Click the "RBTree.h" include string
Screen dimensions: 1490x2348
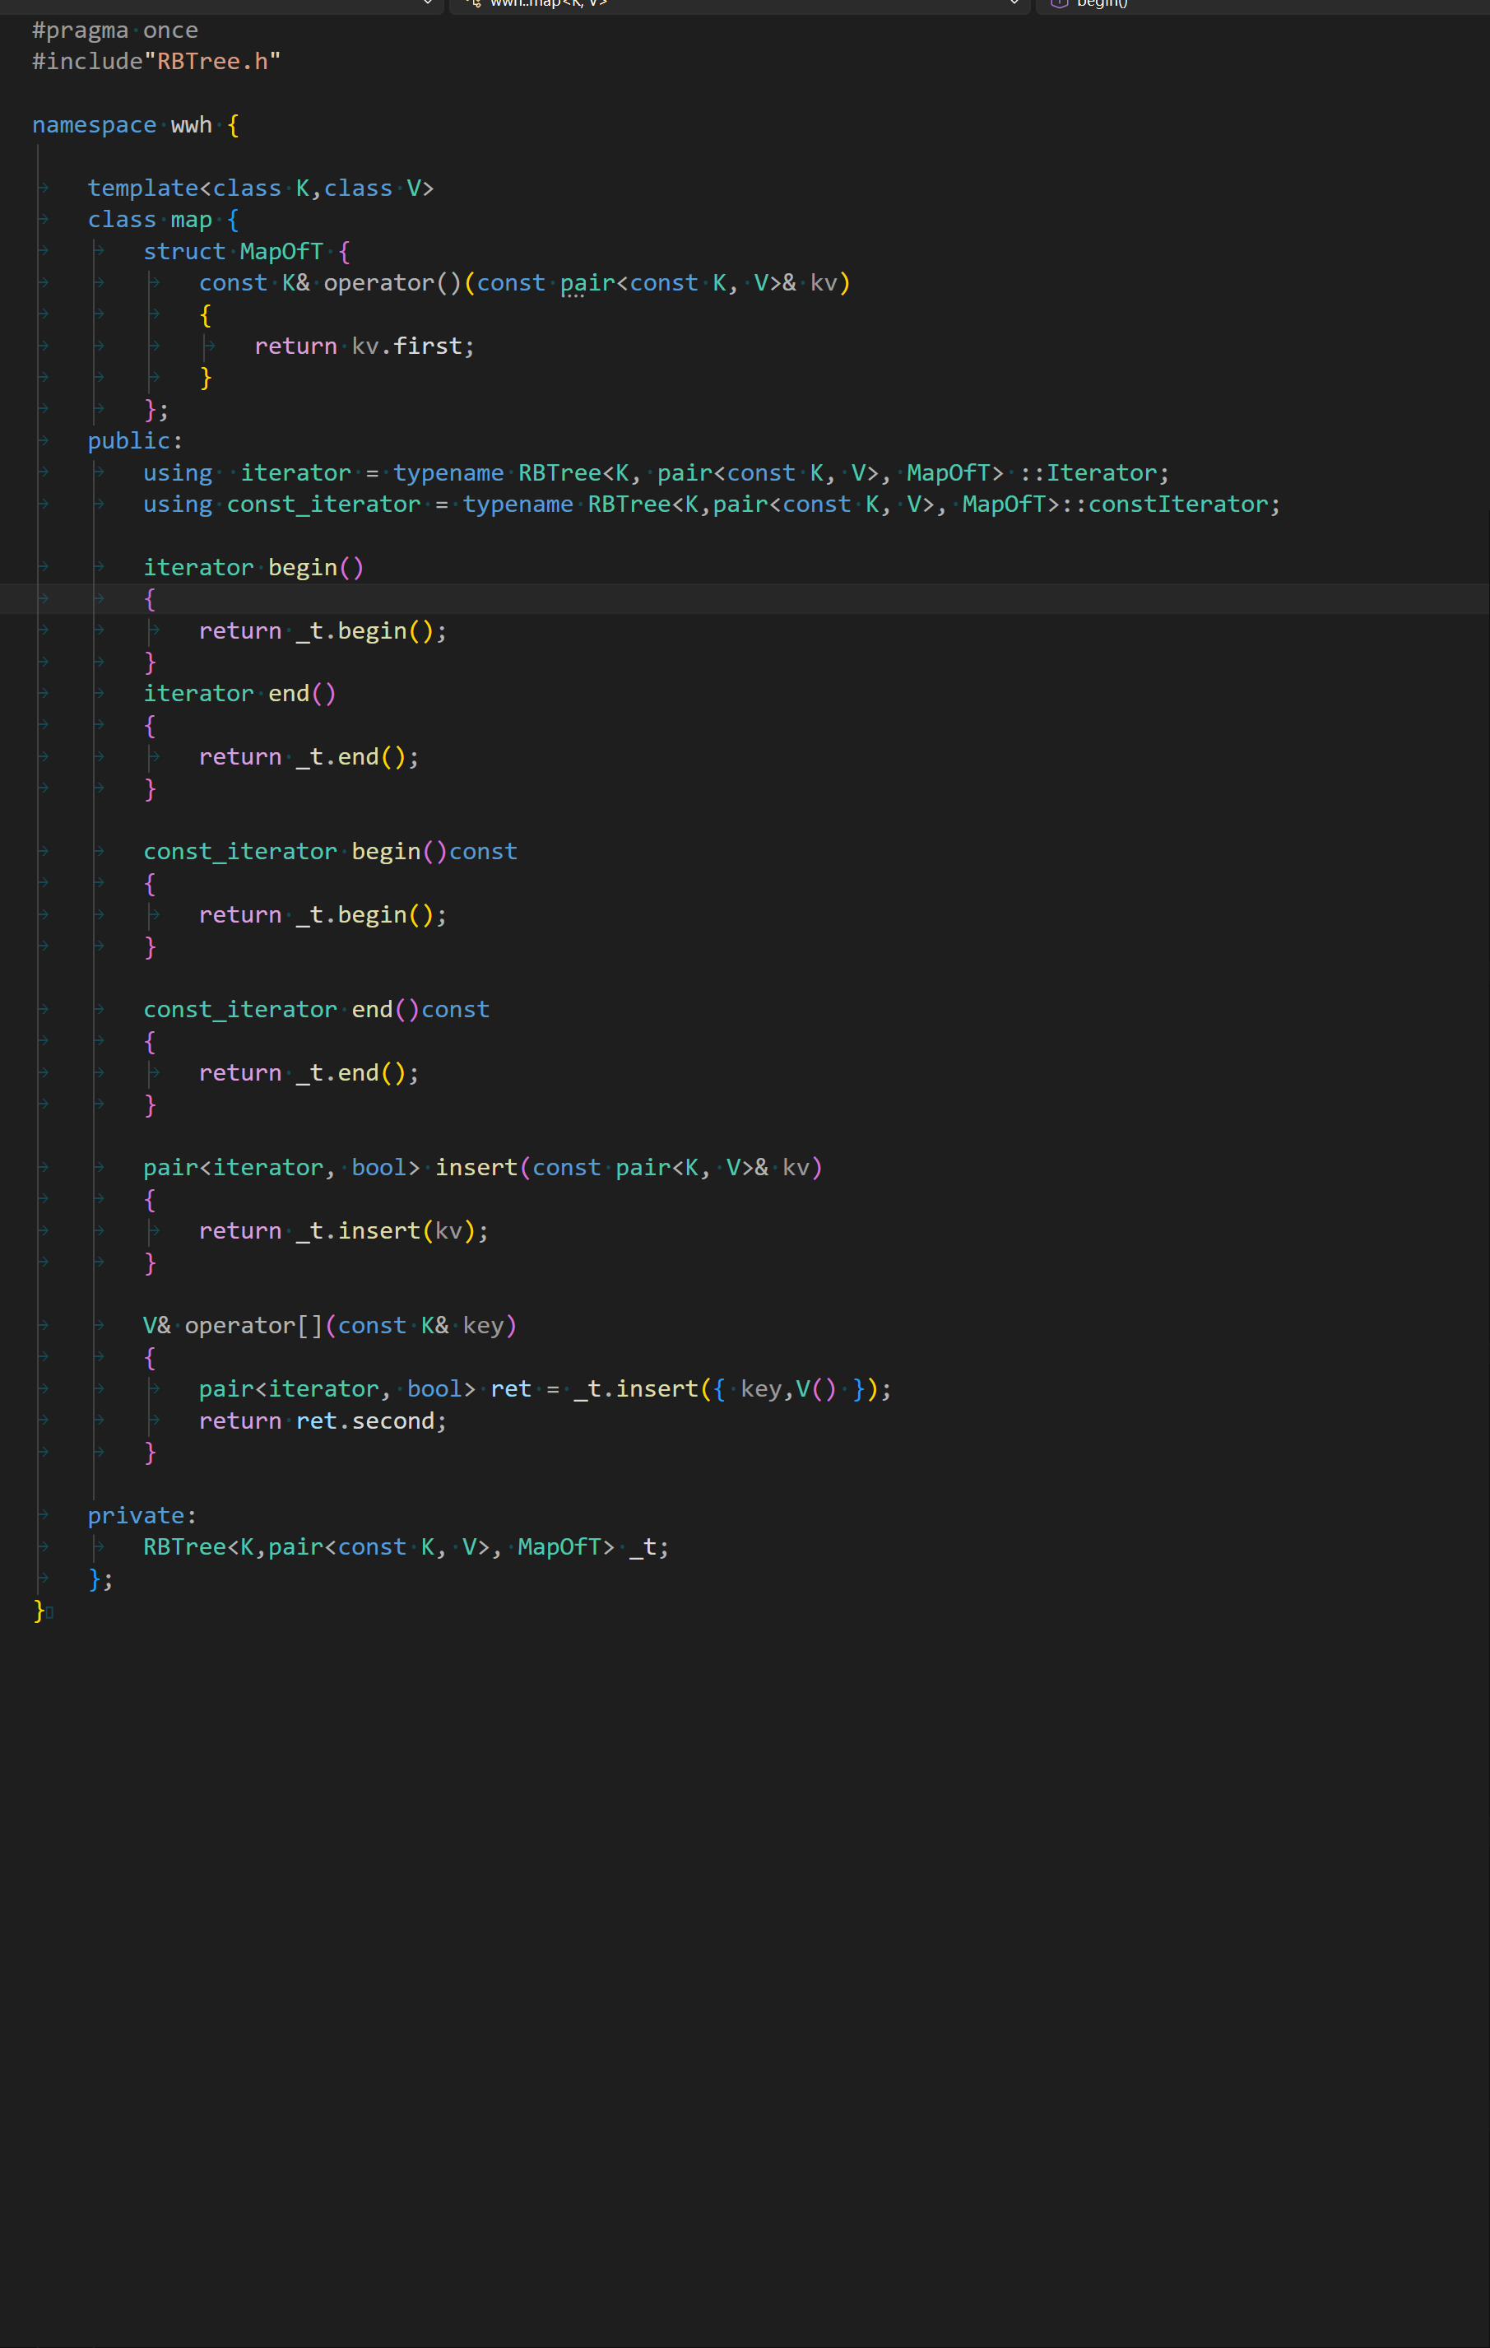click(x=212, y=62)
